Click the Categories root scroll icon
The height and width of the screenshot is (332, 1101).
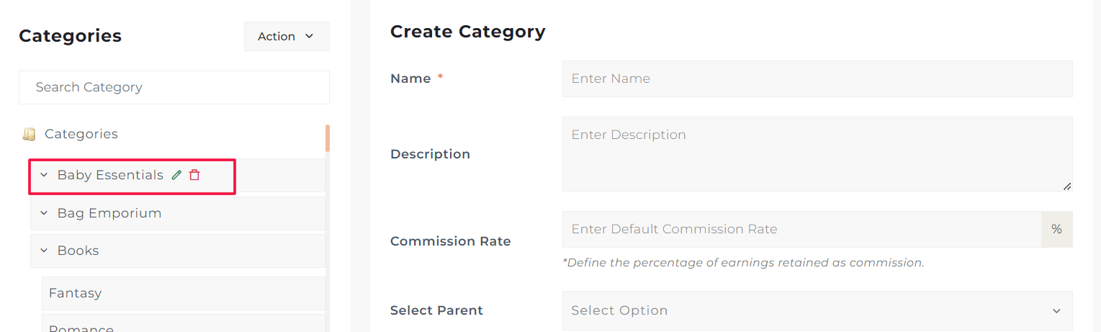click(x=30, y=134)
